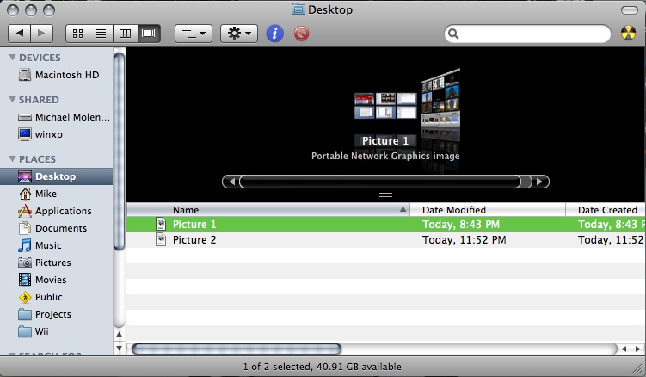This screenshot has width=646, height=377.
Task: Click the red prohibit icon in toolbar
Action: coord(301,34)
